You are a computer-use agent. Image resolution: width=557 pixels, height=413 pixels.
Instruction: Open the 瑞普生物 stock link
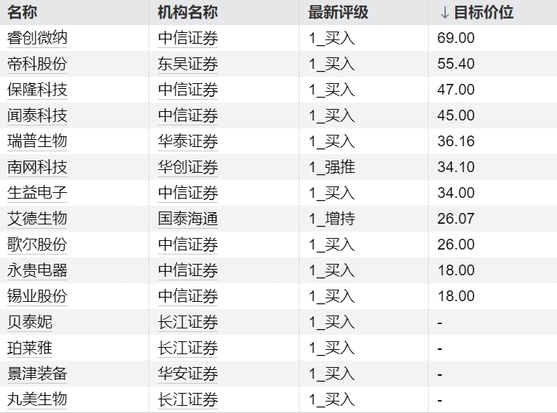coord(37,141)
